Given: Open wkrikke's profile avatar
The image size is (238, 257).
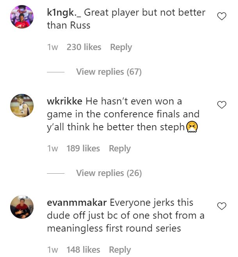Looking at the screenshot, I should point(21,105).
